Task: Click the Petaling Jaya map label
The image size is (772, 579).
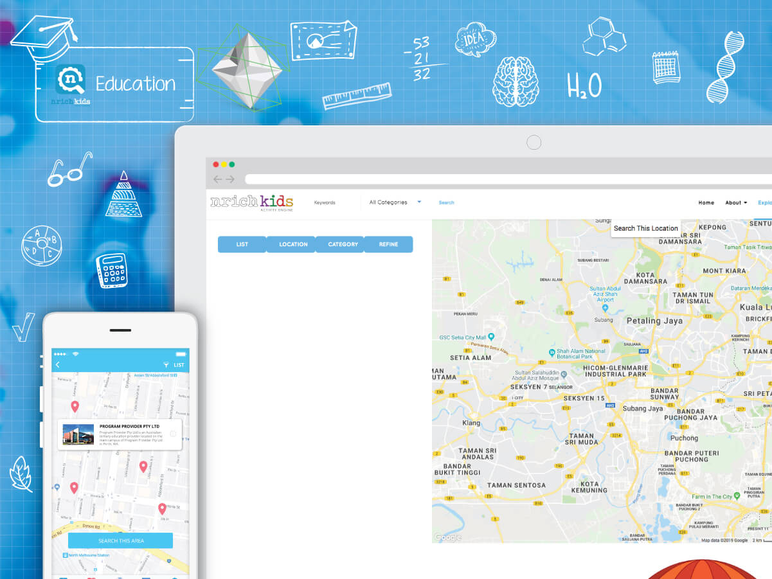Action: coord(653,321)
